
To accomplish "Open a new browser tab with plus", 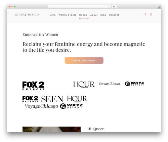I will pos(159,7).
